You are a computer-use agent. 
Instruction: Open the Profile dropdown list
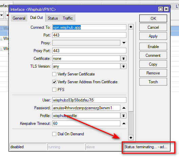[123, 116]
